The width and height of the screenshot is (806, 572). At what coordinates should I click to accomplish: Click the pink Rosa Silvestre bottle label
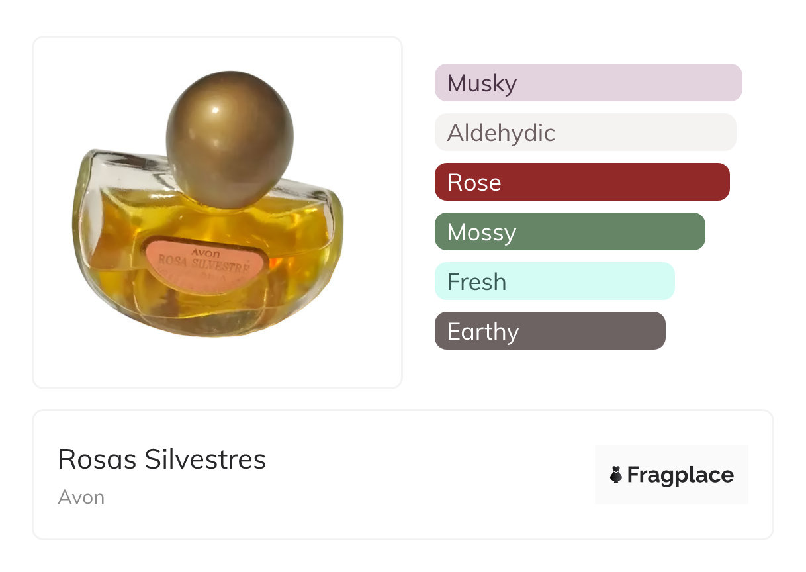coord(204,266)
